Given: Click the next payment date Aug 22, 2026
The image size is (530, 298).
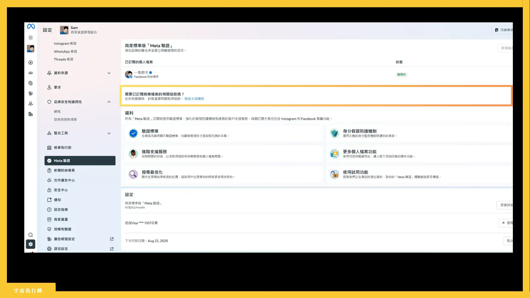Looking at the screenshot, I should point(158,241).
